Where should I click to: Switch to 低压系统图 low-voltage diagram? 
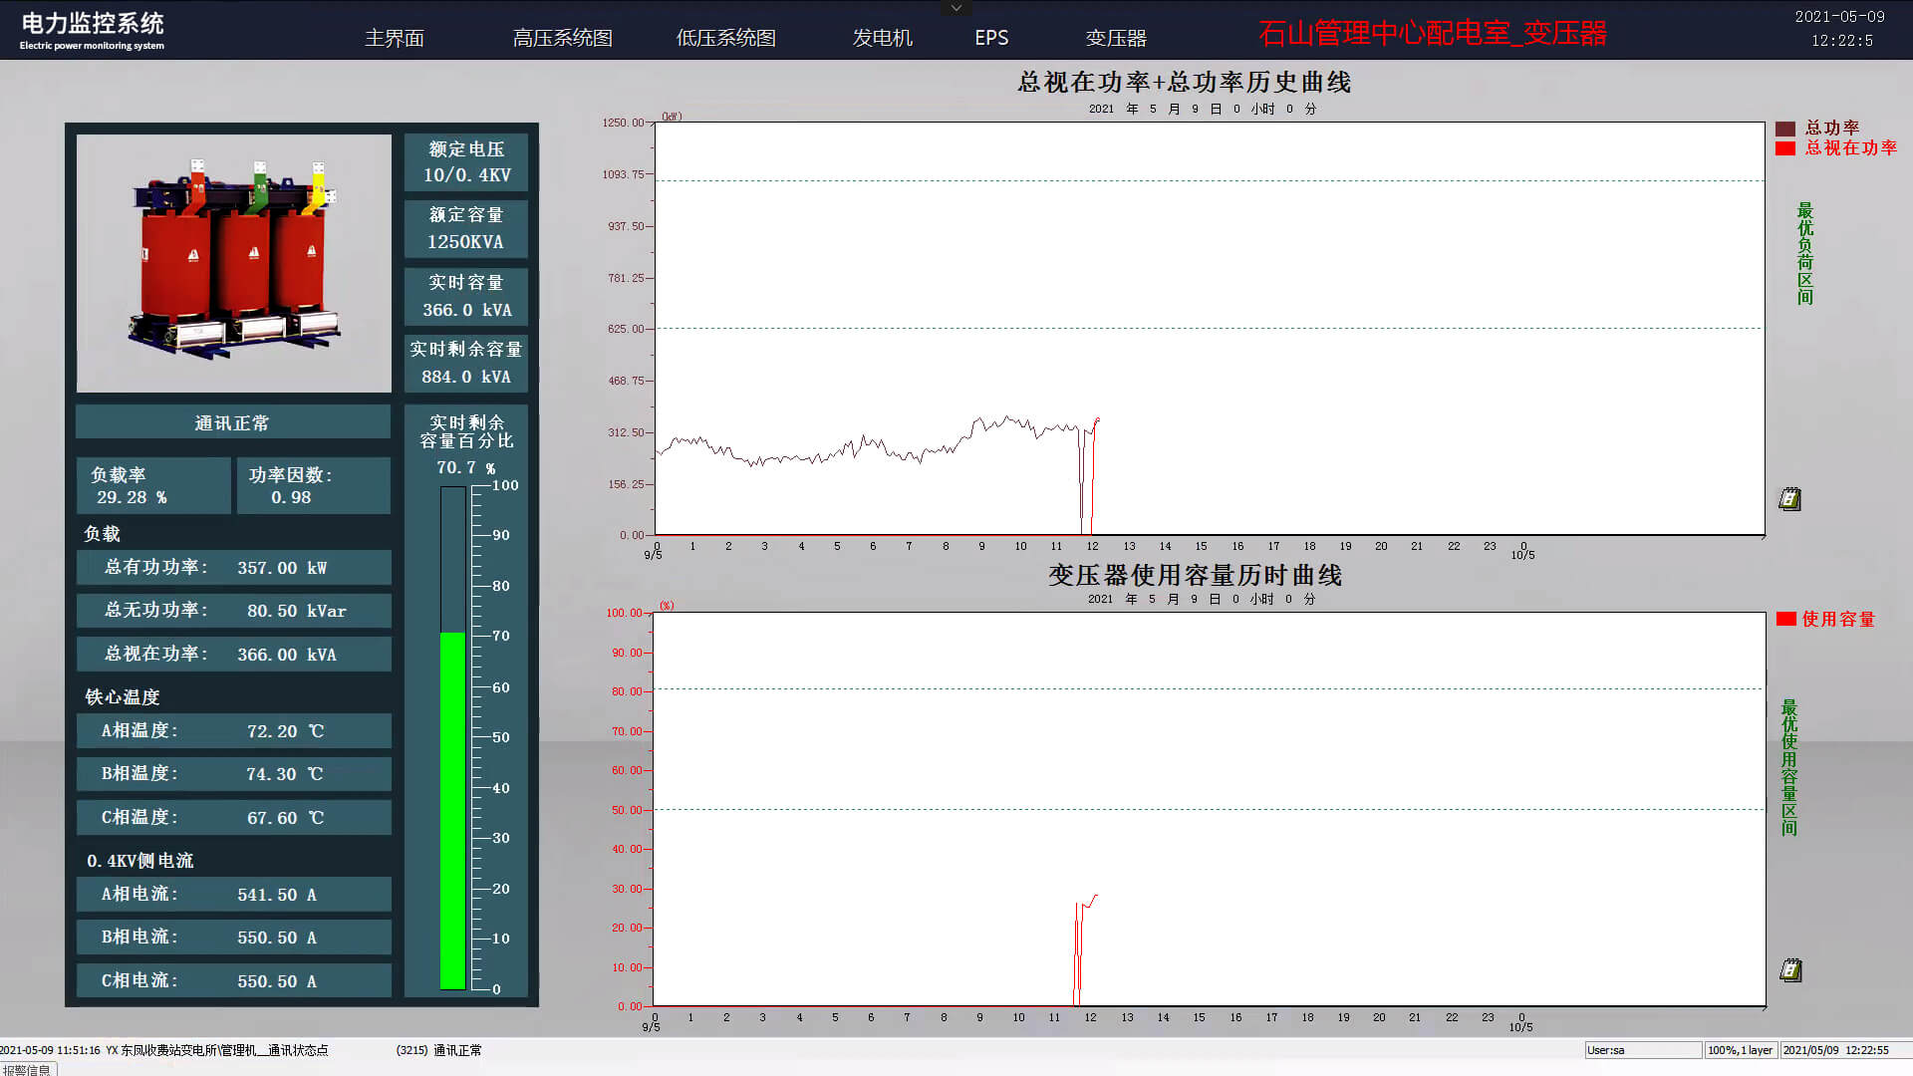pyautogui.click(x=725, y=38)
